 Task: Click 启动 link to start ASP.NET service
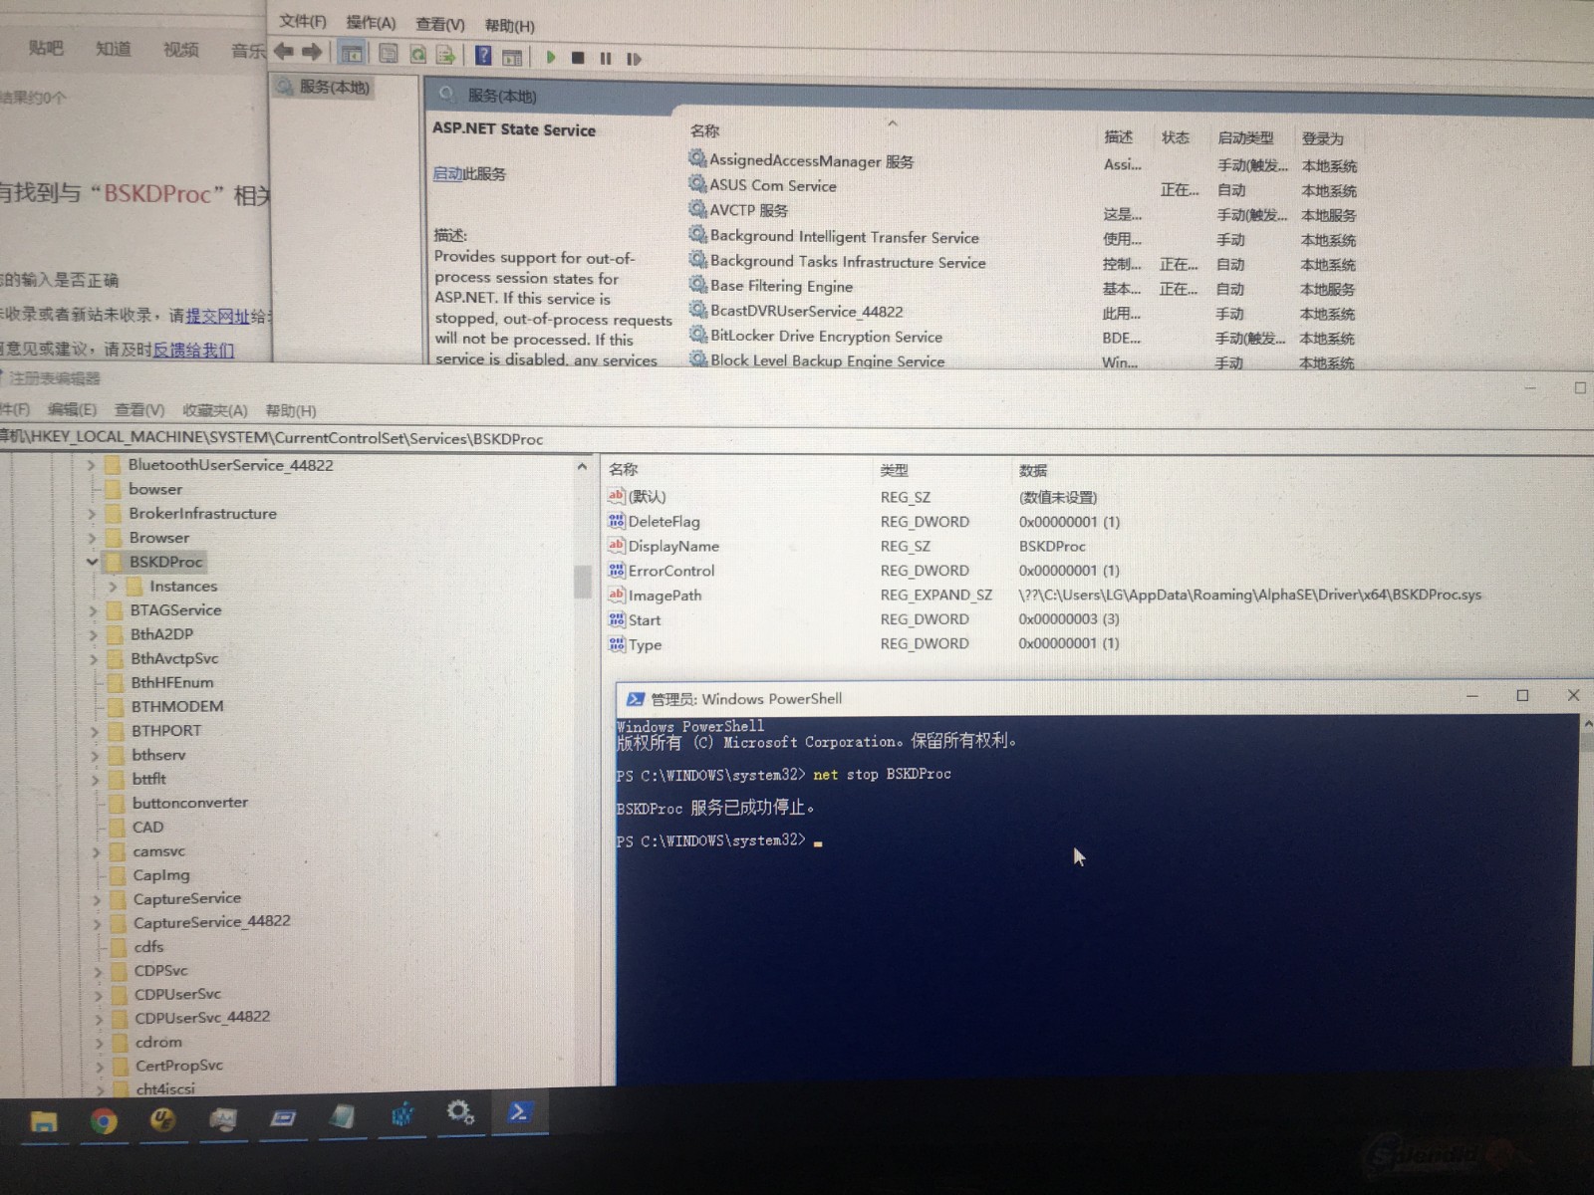446,173
